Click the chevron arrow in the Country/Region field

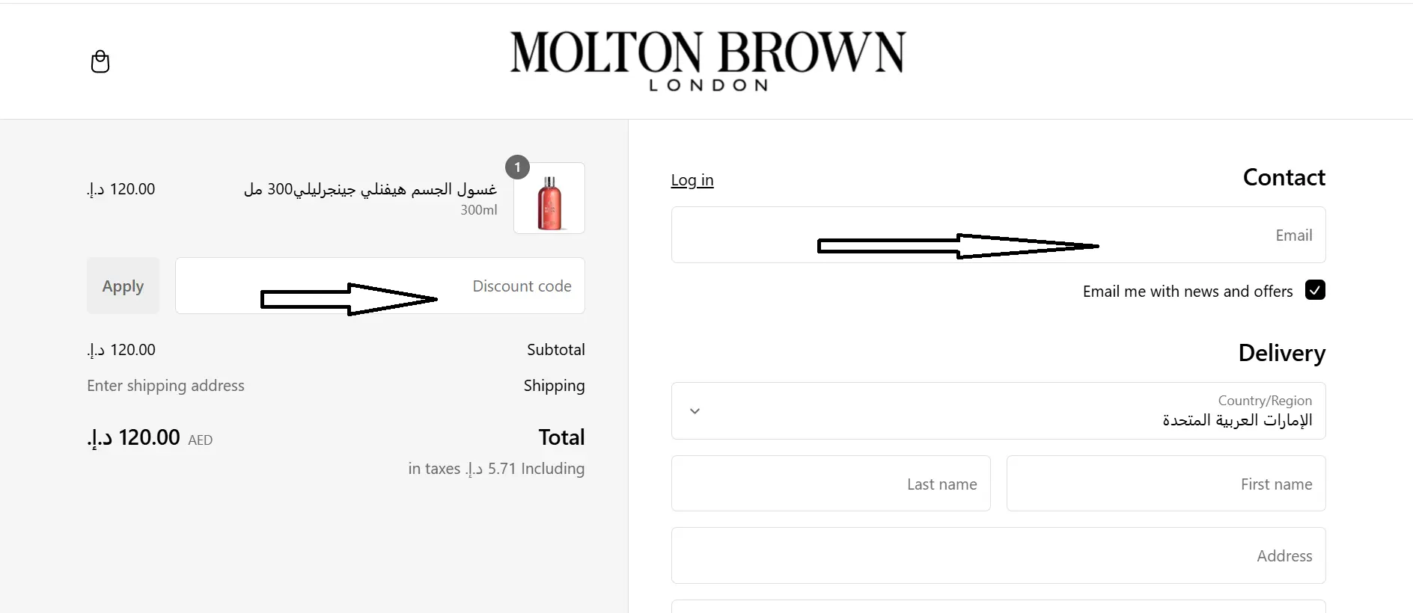coord(695,411)
